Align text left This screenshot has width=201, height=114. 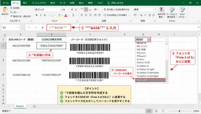pos(82,15)
